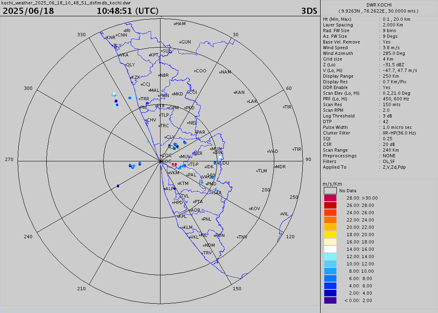Click the TLM station label
Screen dimensions: 438x313
point(262,171)
